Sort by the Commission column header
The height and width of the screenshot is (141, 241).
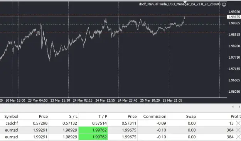(155, 116)
